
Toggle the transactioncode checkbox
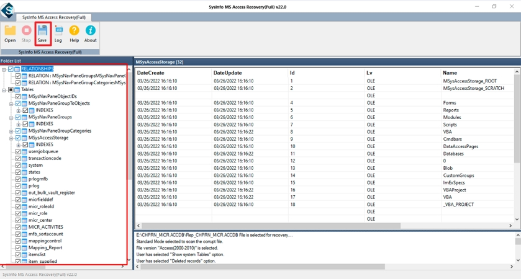pyautogui.click(x=18, y=158)
